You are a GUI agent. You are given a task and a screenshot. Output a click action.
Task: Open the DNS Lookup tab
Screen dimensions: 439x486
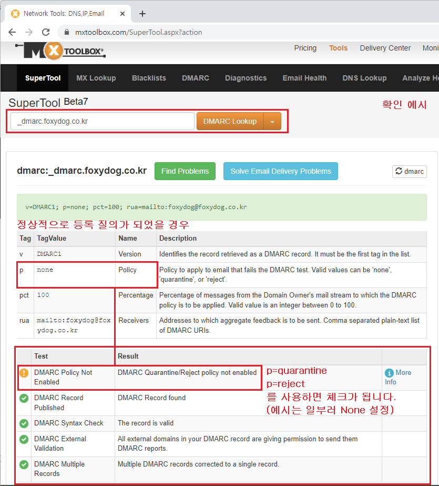point(364,78)
